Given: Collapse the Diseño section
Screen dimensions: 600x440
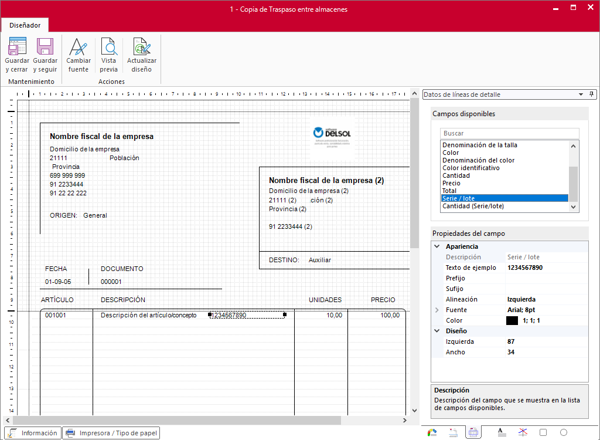Looking at the screenshot, I should 437,331.
